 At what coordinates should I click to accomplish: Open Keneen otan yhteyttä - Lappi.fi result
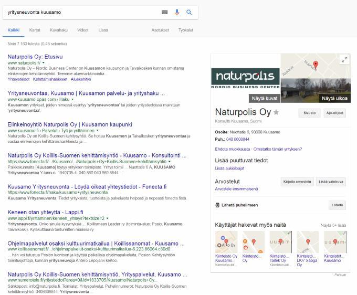tap(45, 212)
